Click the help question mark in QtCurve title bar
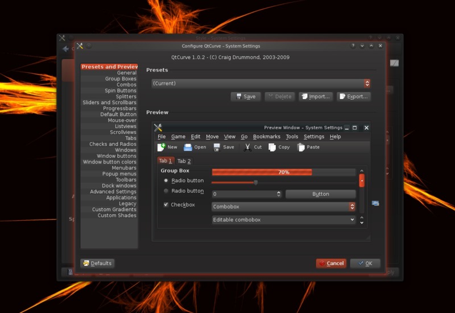The height and width of the screenshot is (313, 455). click(x=353, y=46)
